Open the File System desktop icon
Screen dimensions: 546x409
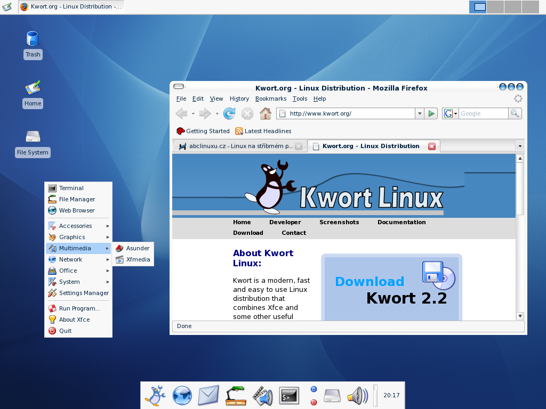[x=33, y=143]
